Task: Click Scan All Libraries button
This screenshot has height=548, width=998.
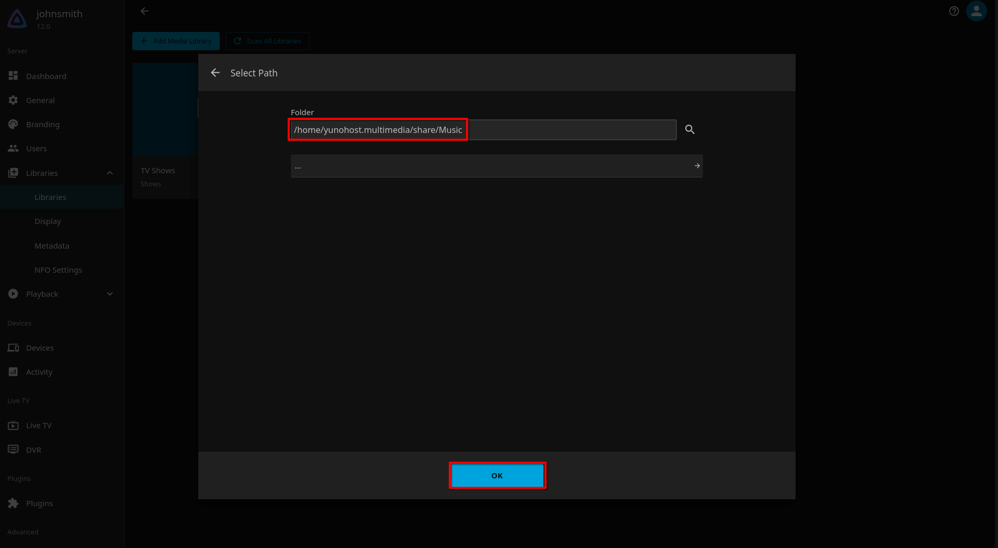Action: [267, 41]
